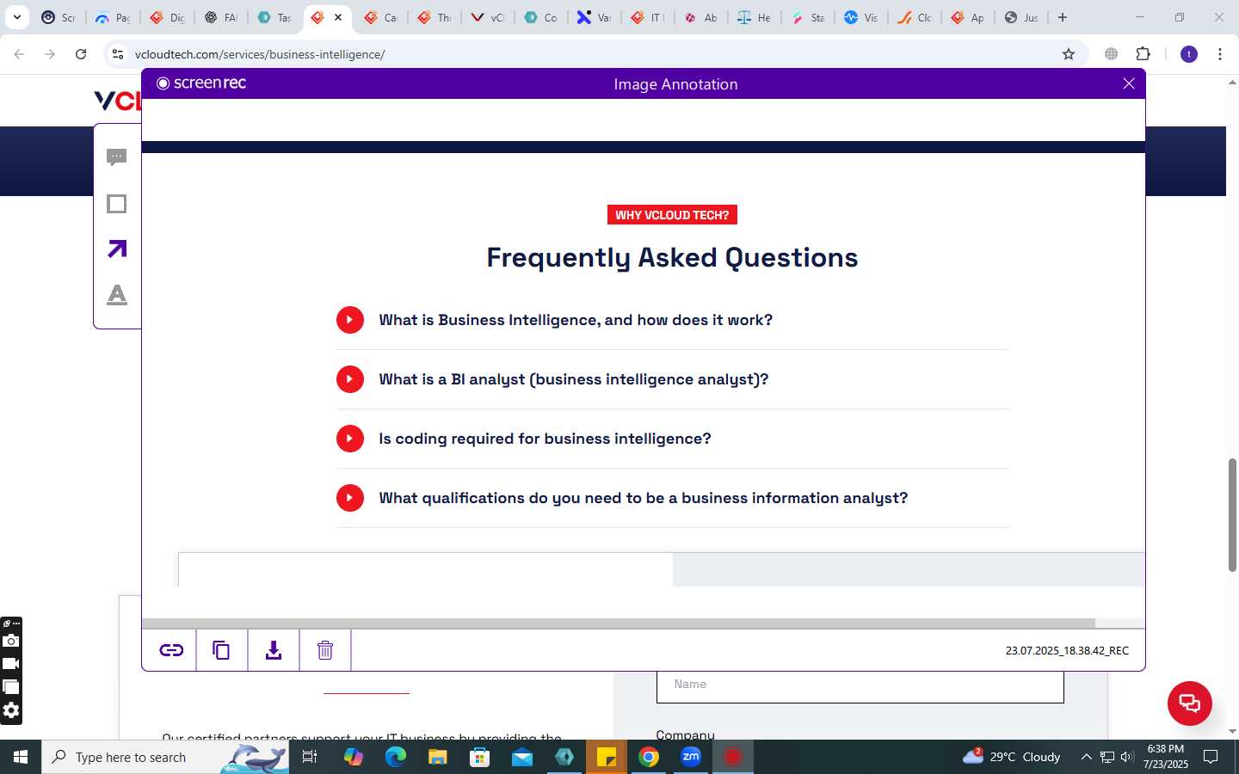Image resolution: width=1239 pixels, height=774 pixels.
Task: Click the taskbar search box
Action: 165,757
